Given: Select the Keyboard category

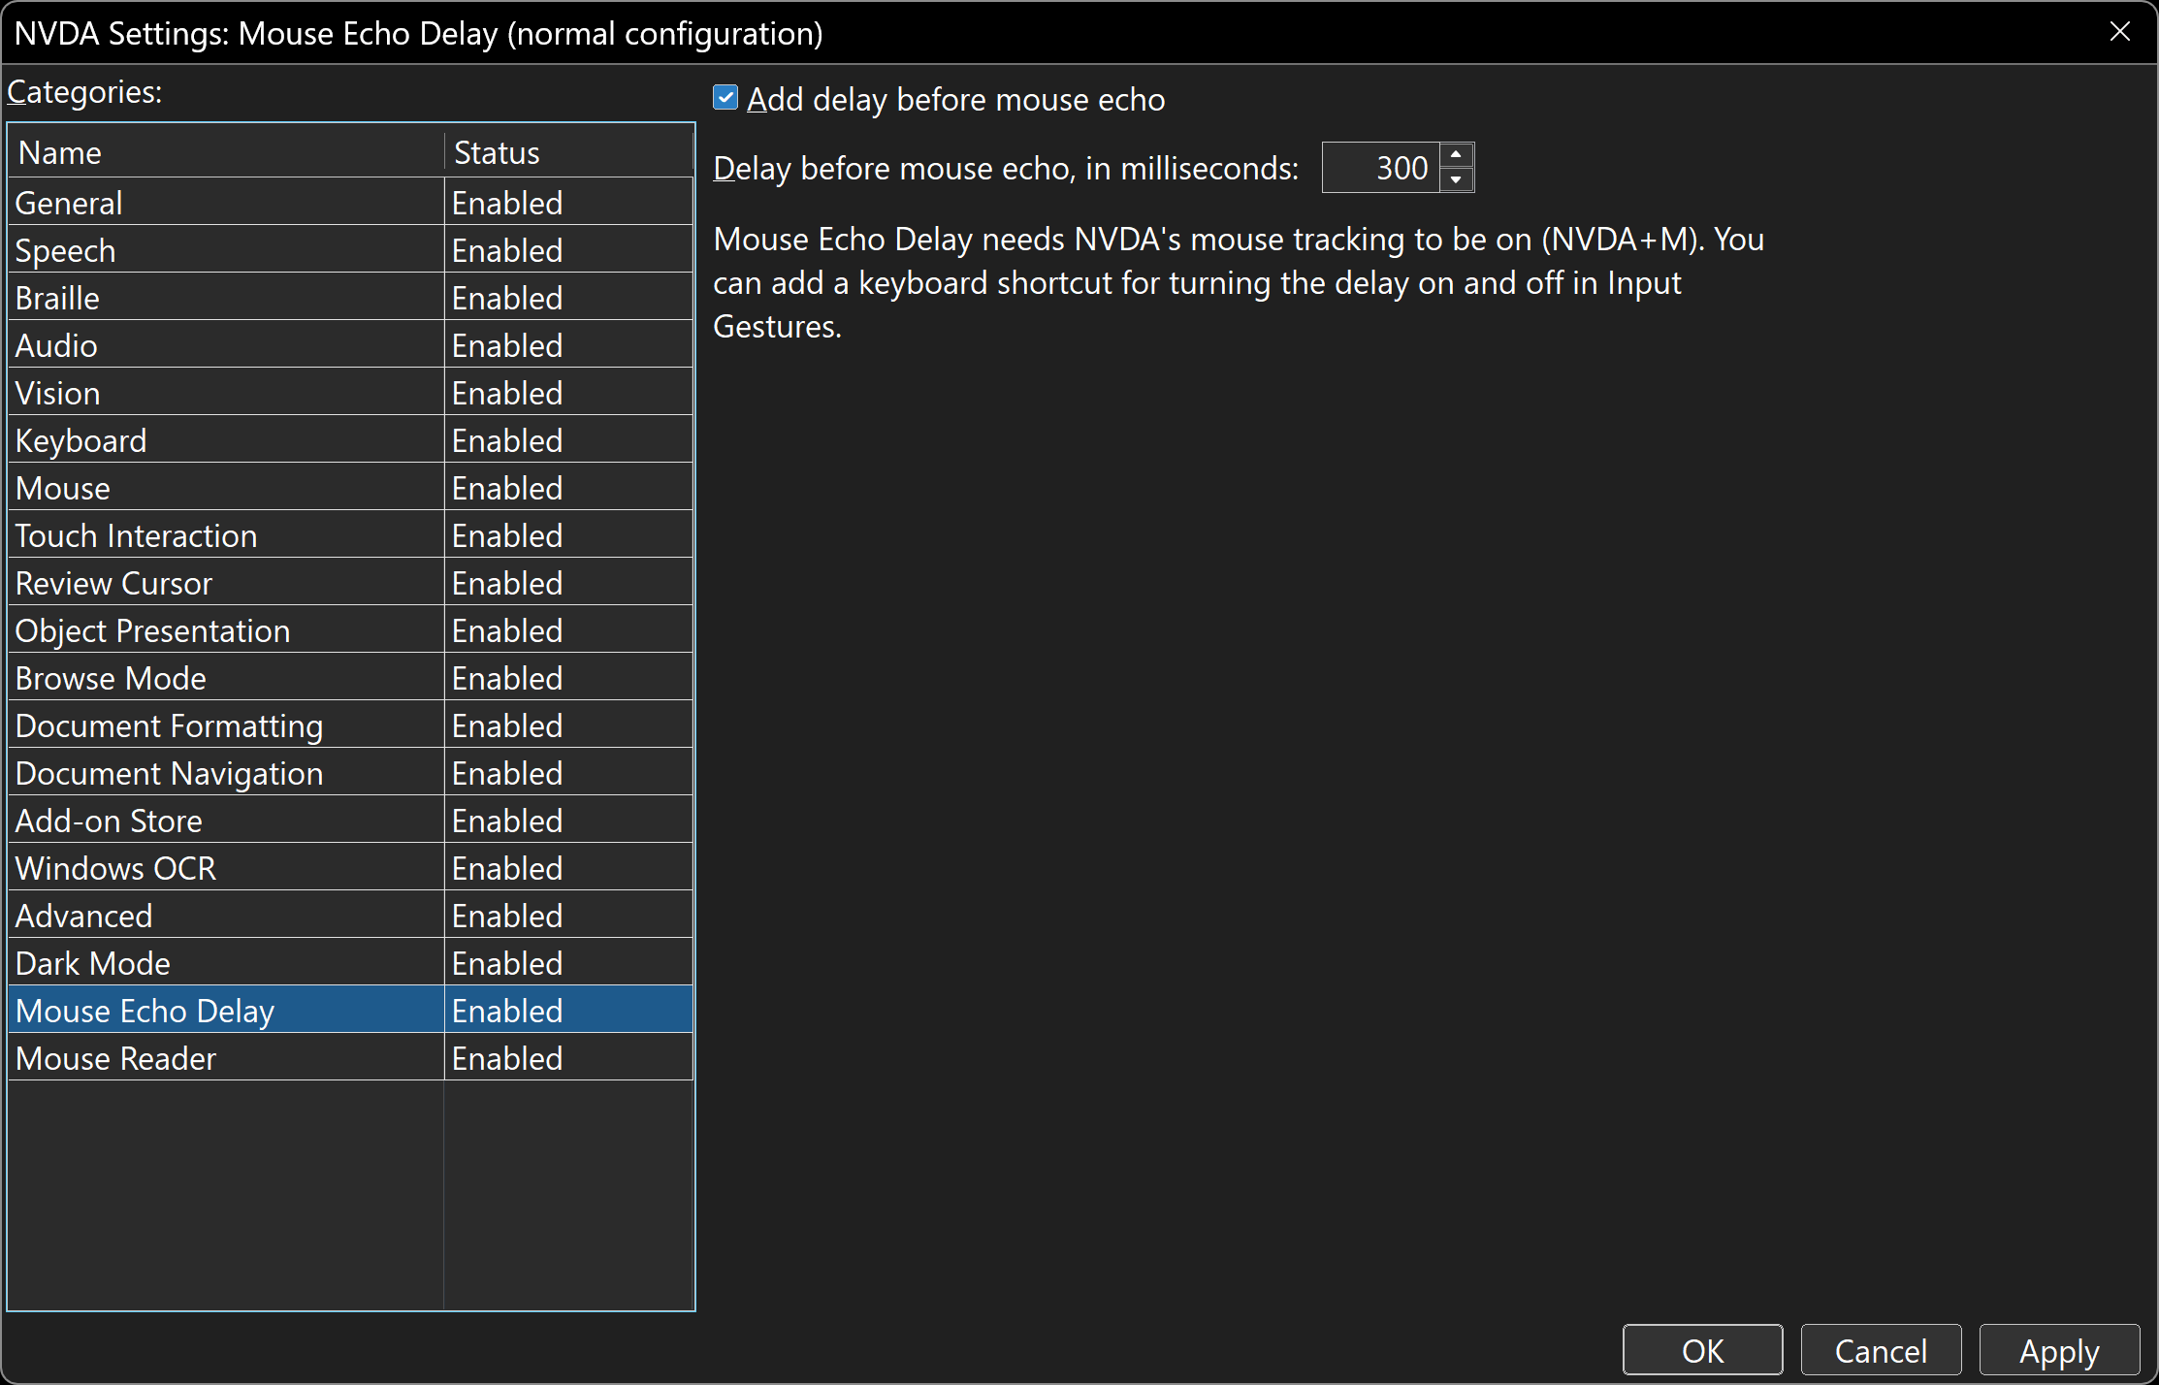Looking at the screenshot, I should tap(350, 440).
